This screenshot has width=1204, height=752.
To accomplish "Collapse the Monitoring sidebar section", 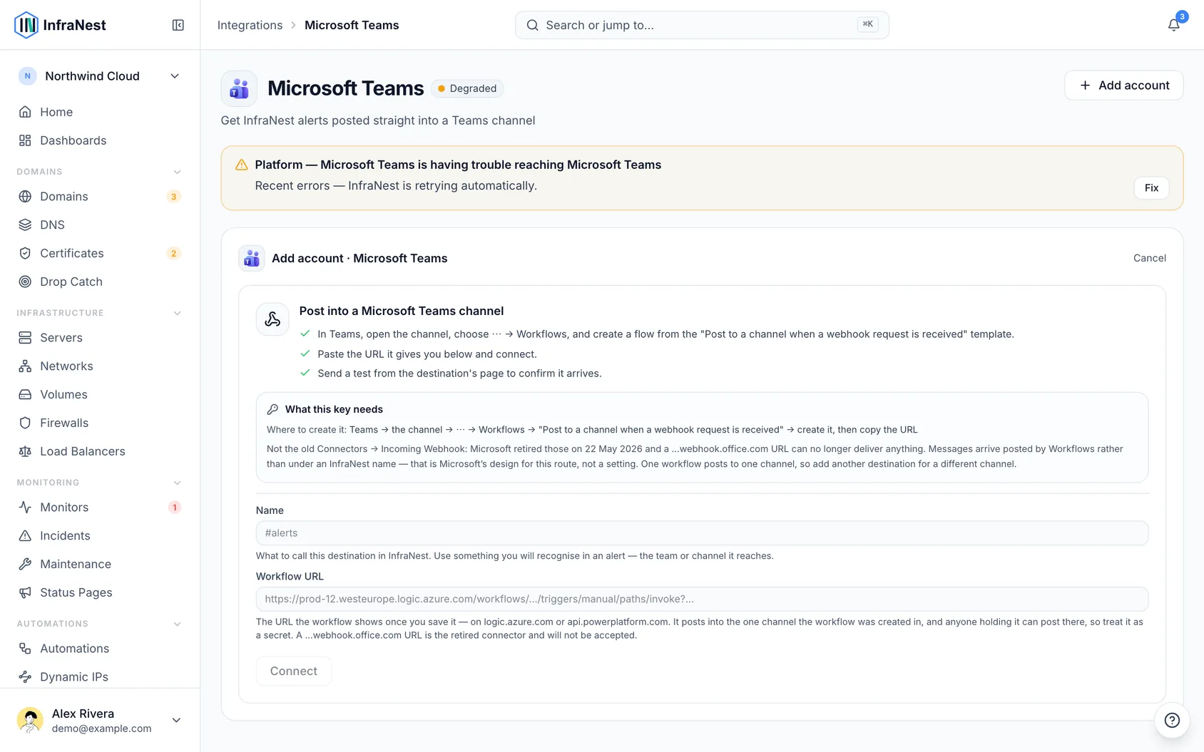I will coord(177,483).
